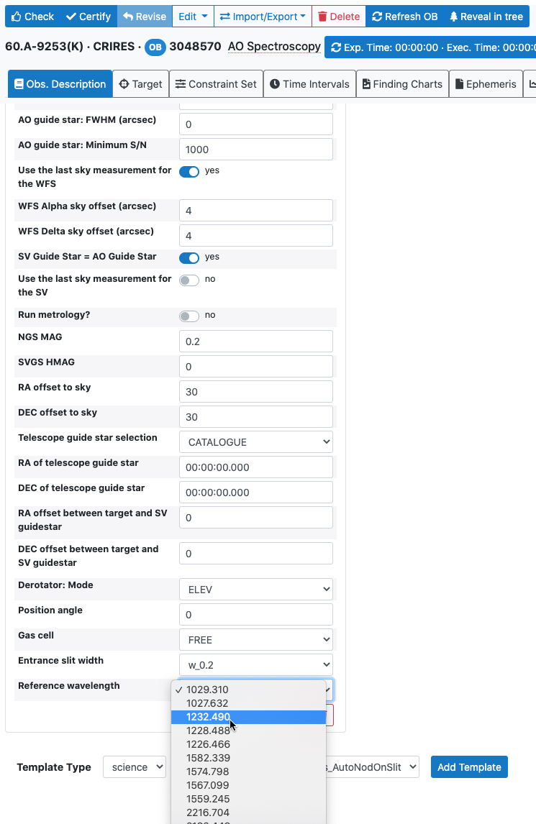Expand the Import/Export dropdown

click(x=262, y=16)
